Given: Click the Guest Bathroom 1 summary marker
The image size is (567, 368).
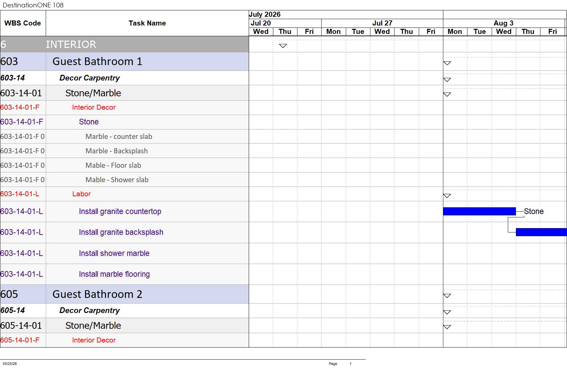Looking at the screenshot, I should [x=447, y=63].
